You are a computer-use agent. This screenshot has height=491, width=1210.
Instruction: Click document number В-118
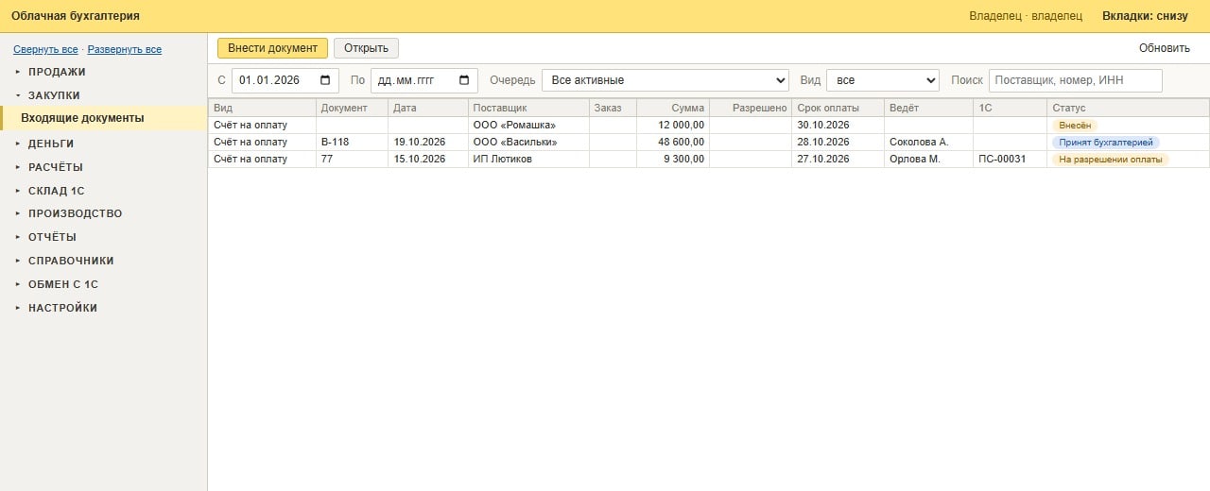pos(336,142)
